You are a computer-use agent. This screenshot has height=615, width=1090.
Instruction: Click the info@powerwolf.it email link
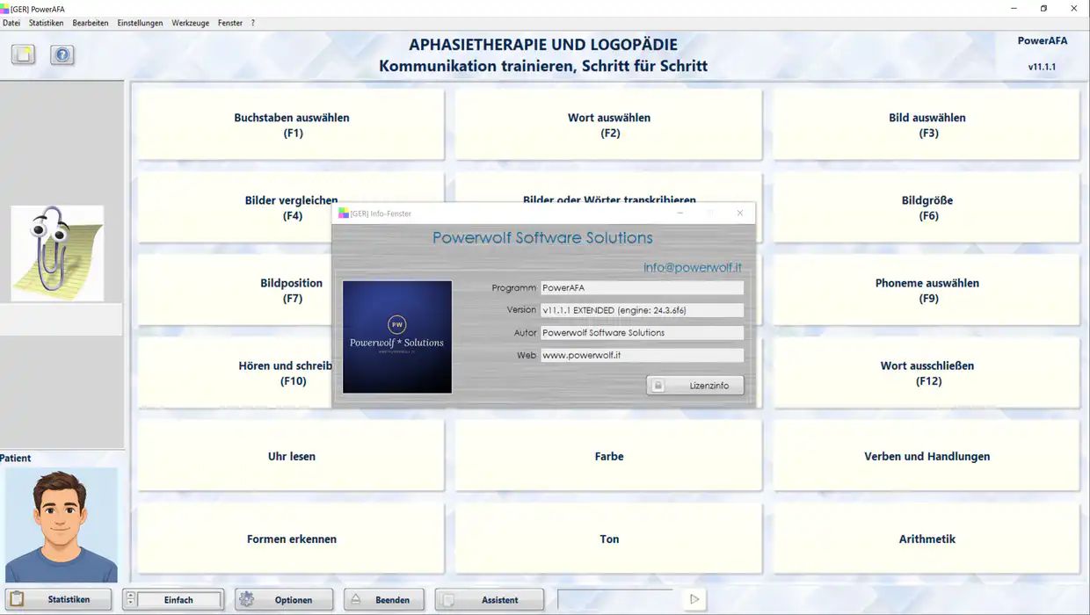pyautogui.click(x=693, y=267)
